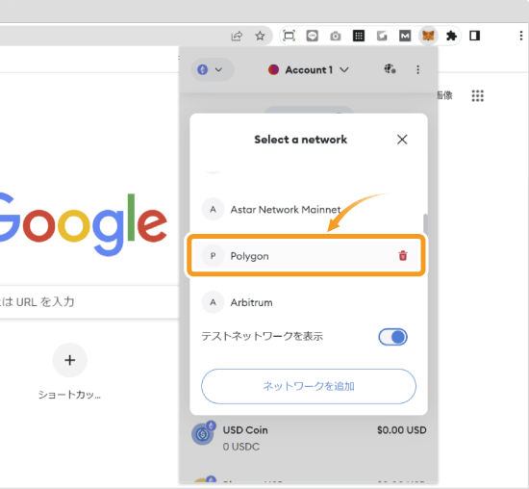Open the MetaMask fox extension icon

pos(428,35)
